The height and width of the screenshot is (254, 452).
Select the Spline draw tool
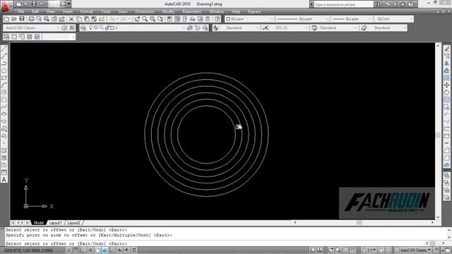pyautogui.click(x=4, y=107)
